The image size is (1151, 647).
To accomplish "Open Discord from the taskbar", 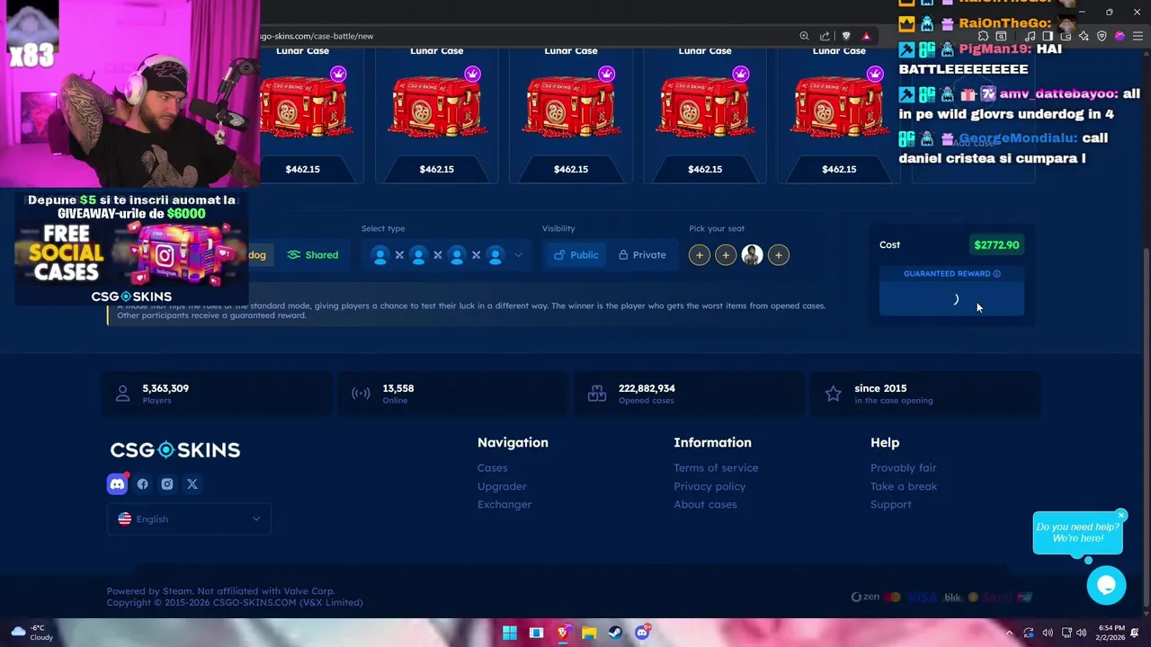I will [642, 633].
